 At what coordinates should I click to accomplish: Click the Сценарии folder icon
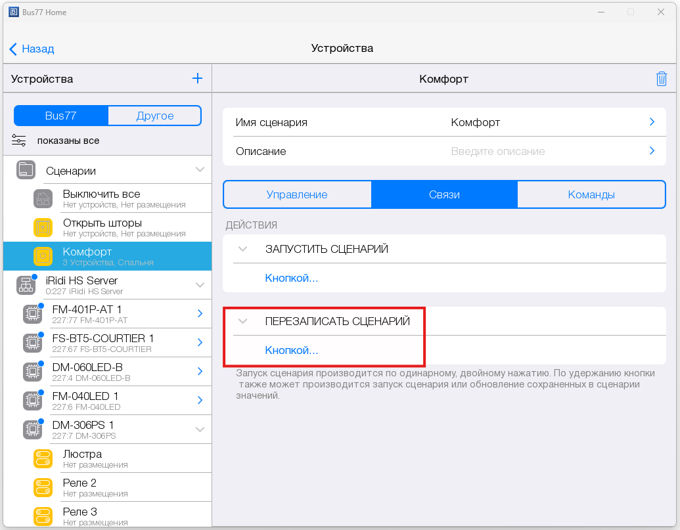(x=26, y=170)
